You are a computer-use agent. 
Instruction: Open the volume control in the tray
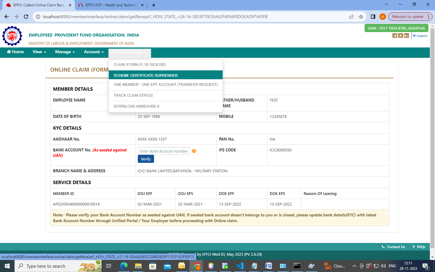383,266
